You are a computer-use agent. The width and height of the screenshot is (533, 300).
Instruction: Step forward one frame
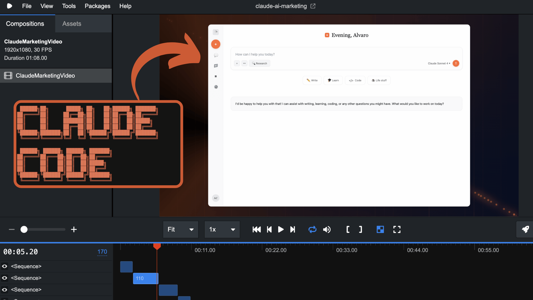point(293,229)
